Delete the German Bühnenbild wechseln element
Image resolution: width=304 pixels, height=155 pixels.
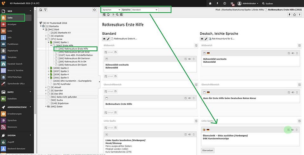[x=297, y=53]
